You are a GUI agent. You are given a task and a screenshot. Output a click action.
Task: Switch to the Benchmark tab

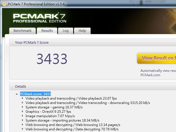23,31
